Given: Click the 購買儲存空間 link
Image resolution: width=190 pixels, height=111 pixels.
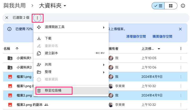Looking at the screenshot, I should click(x=162, y=37).
